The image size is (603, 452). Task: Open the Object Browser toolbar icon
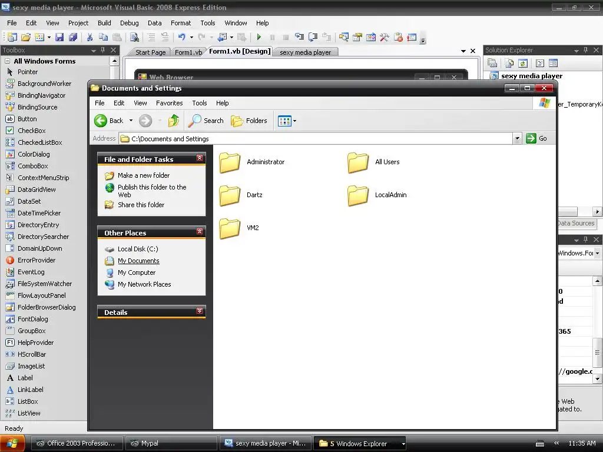[371, 37]
